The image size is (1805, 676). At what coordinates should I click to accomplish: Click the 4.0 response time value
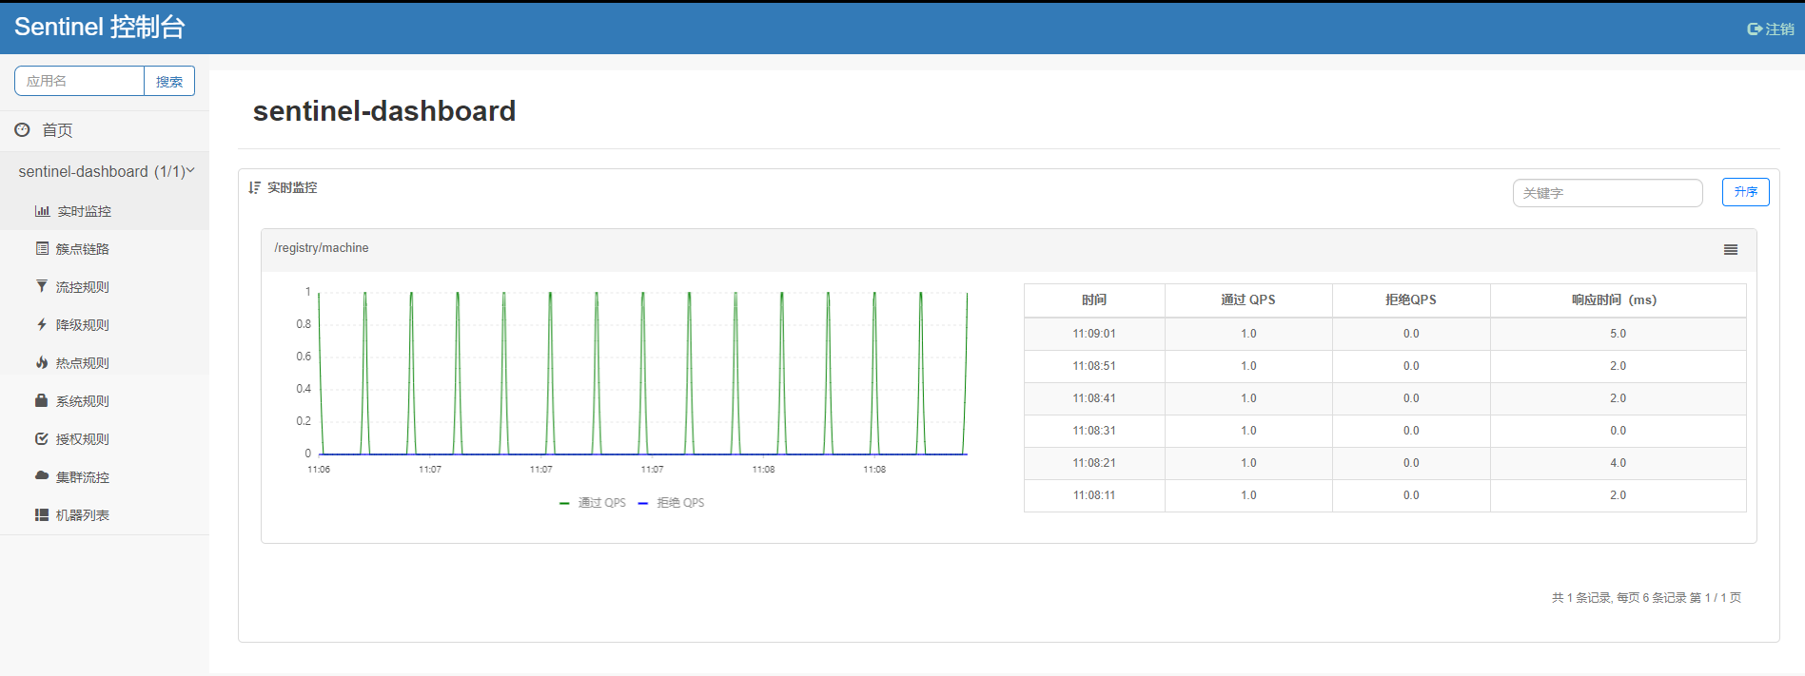click(x=1619, y=463)
